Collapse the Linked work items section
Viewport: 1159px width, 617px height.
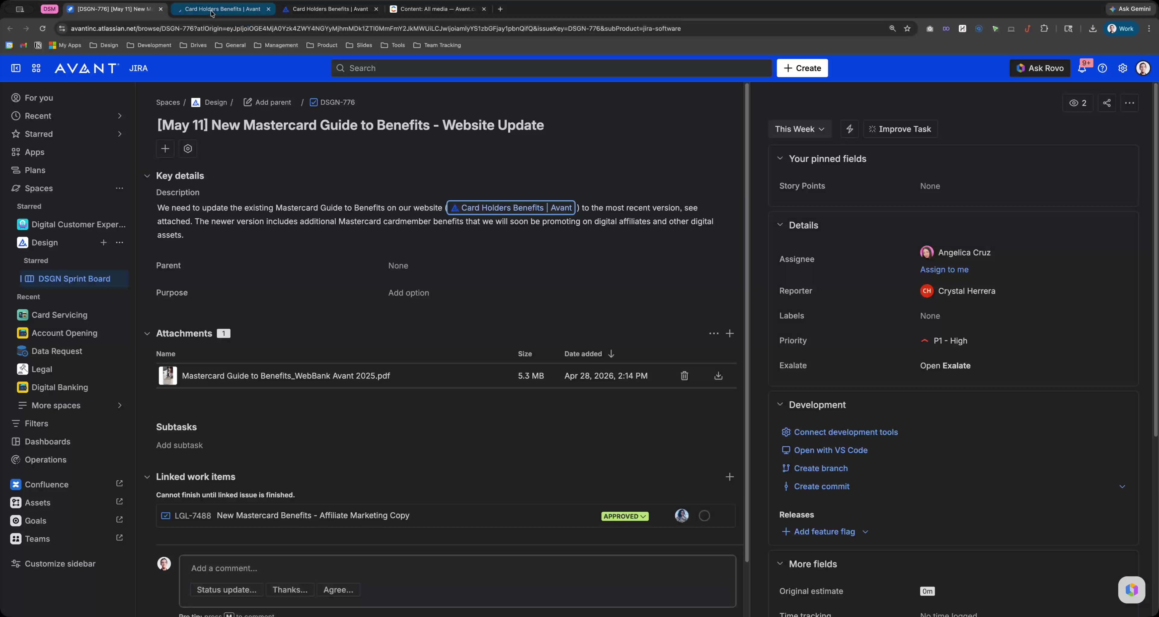pos(147,477)
